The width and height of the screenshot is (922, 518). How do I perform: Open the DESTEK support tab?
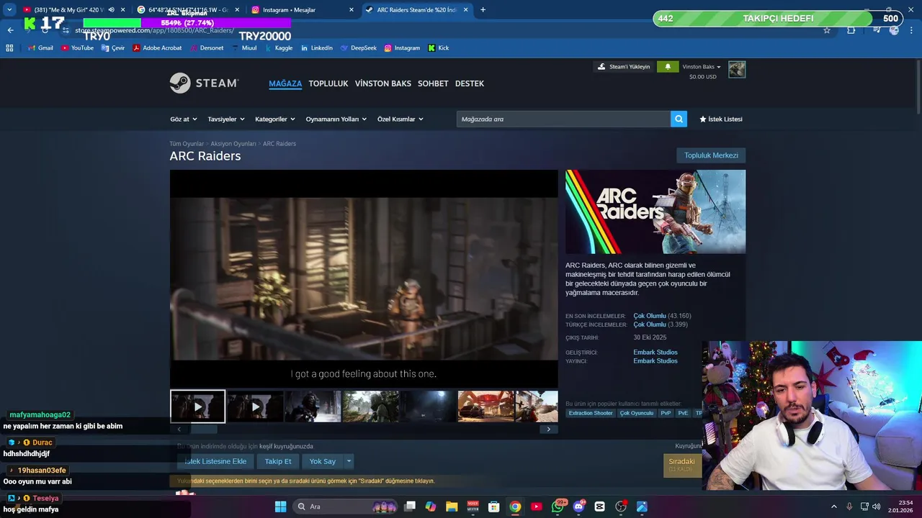[470, 83]
